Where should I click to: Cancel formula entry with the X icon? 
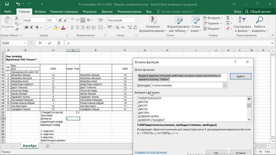40,43
